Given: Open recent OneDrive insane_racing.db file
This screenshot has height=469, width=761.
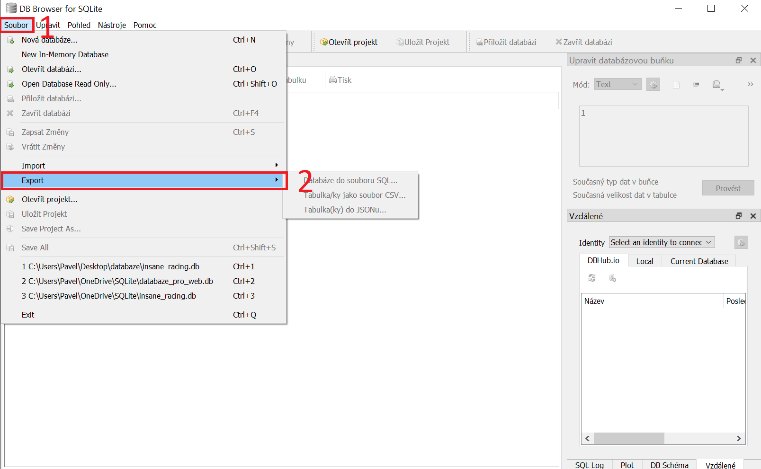Looking at the screenshot, I should coord(143,296).
